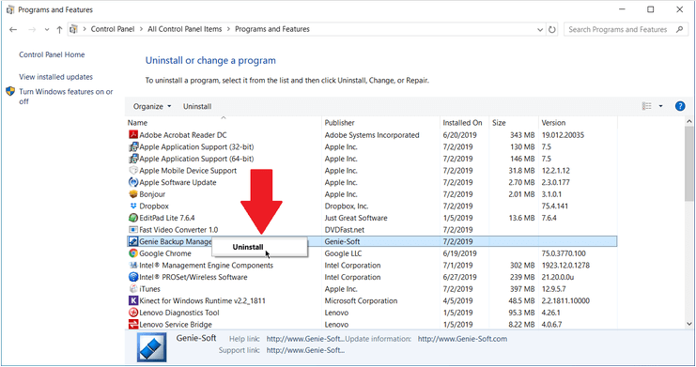Click the Apple Mobile Device Support icon
This screenshot has height=367, width=696.
coord(132,171)
